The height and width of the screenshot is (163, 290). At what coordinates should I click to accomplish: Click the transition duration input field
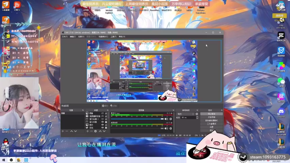tap(188, 117)
